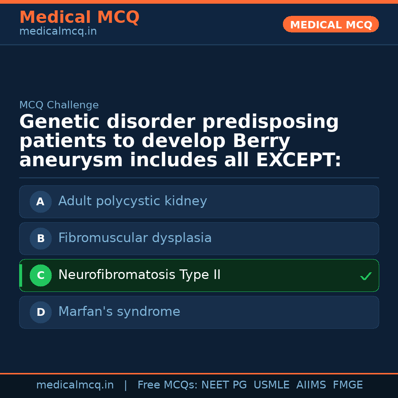This screenshot has width=398, height=398.
Task: Choose the Marfan's syndrome option
Action: point(119,312)
